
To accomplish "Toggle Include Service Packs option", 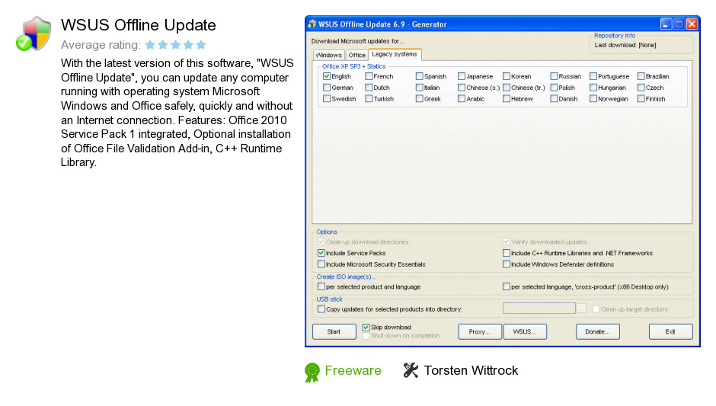I will click(x=321, y=253).
